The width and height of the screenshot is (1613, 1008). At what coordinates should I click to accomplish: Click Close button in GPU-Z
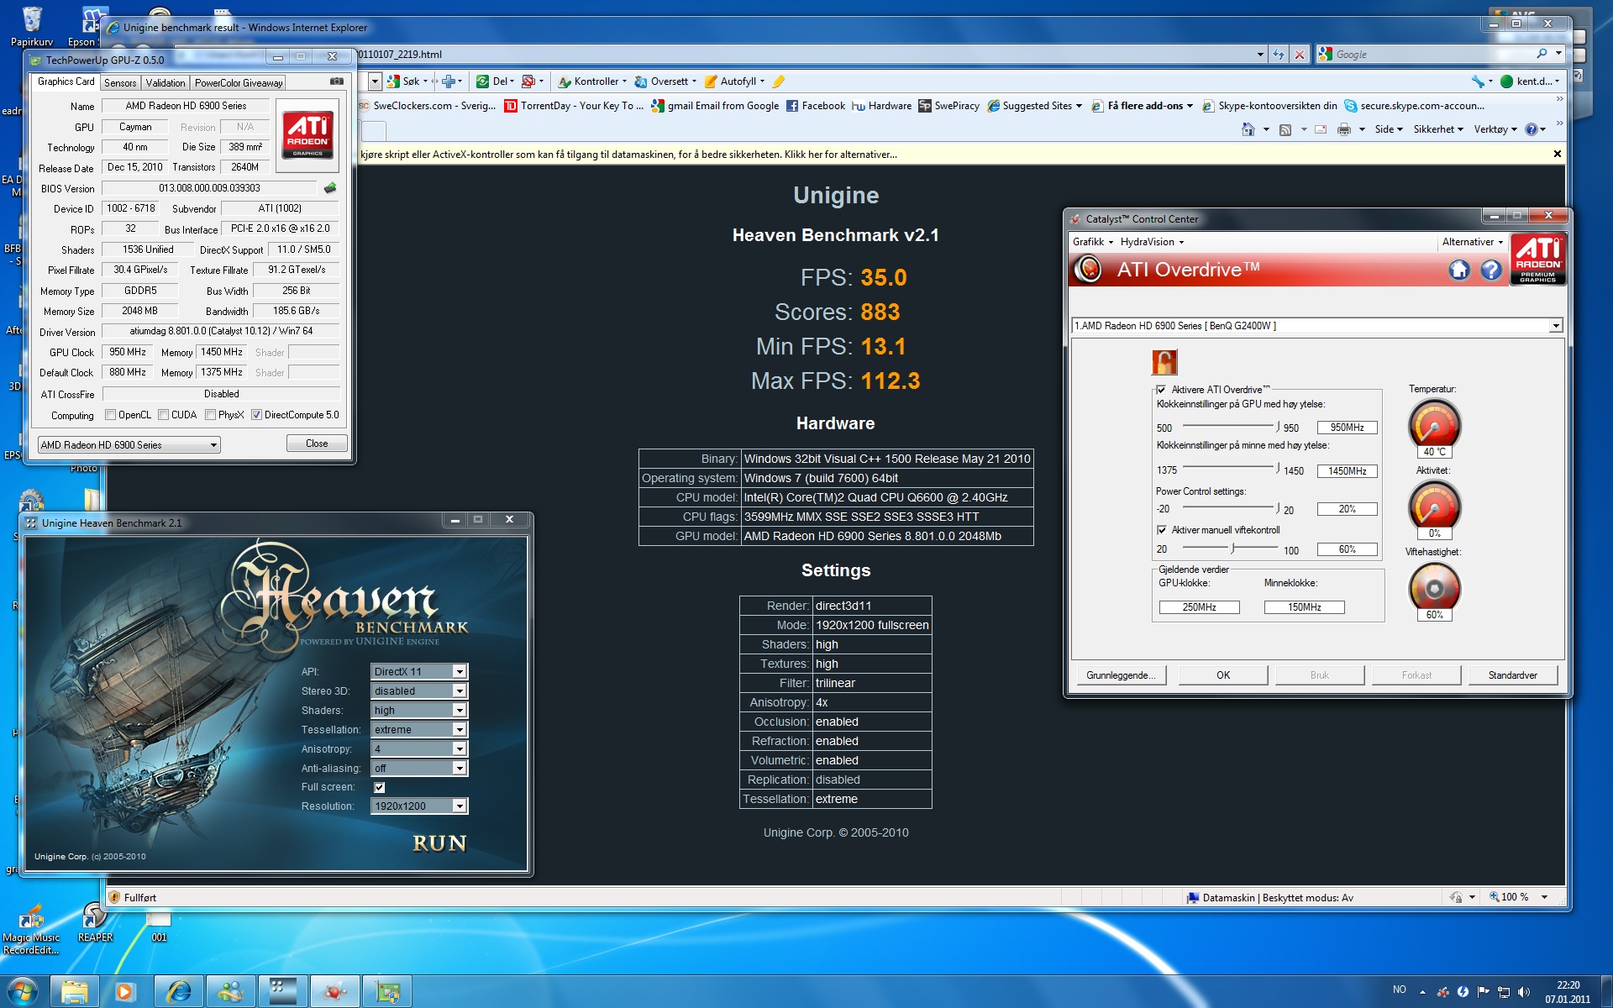(317, 444)
